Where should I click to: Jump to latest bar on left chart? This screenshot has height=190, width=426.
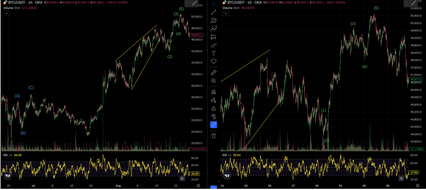(x=182, y=178)
